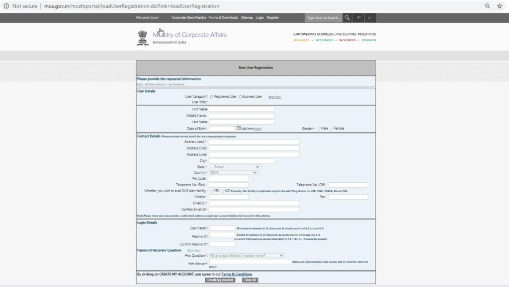
Task: Click Register in the top navigation
Action: 273,17
